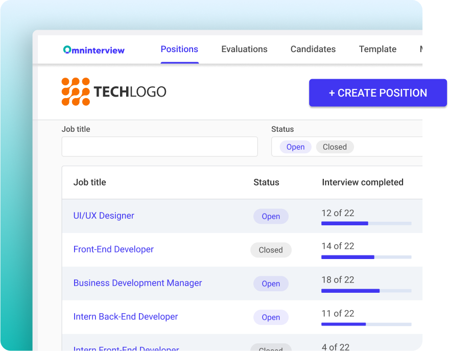Click Open badge for Intern Back-End Developer
Screen dimensions: 450x351
[271, 317]
